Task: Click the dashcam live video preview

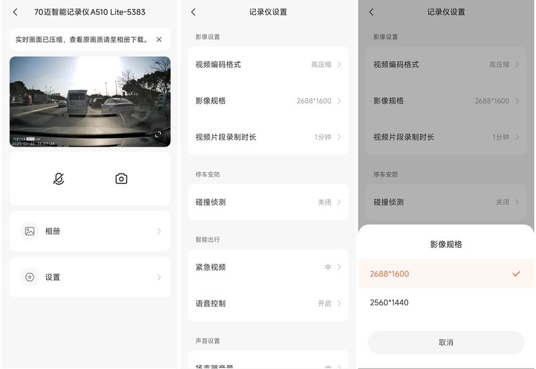Action: coord(90,100)
